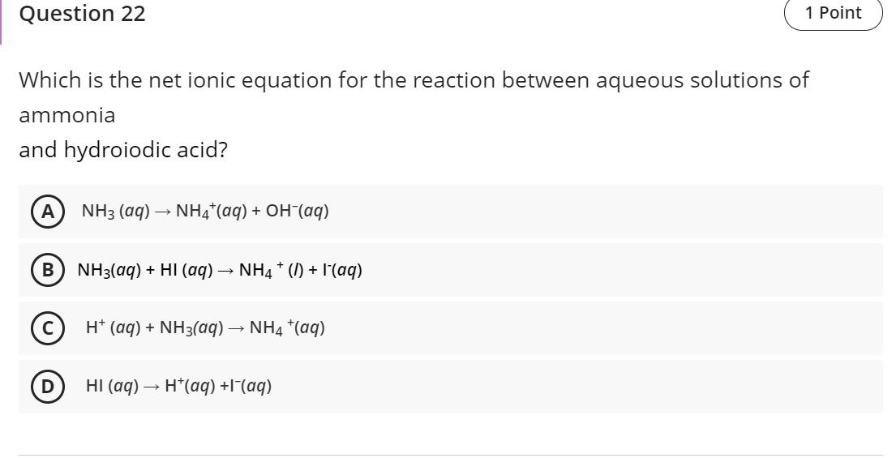
Task: Choose the circled B answer option
Action: point(48,270)
